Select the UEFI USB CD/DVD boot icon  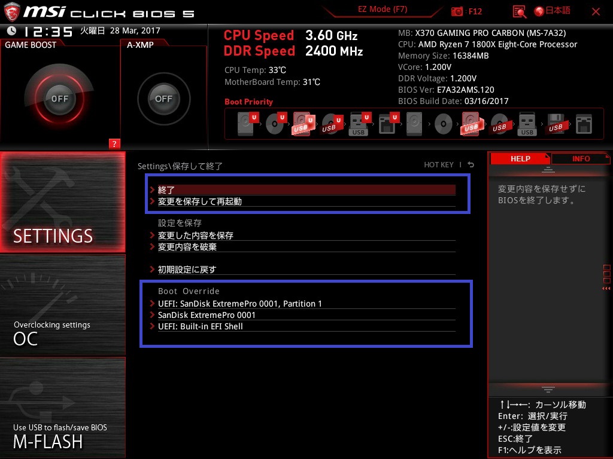332,124
